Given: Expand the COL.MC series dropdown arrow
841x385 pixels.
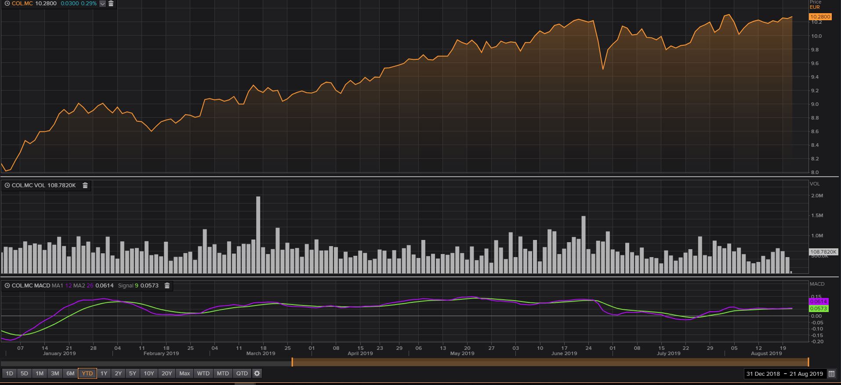Looking at the screenshot, I should 102,4.
